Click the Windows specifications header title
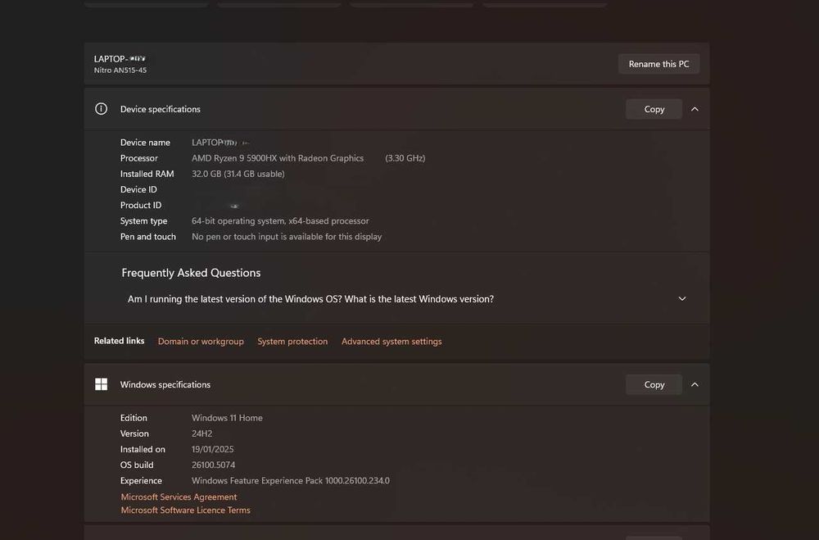The width and height of the screenshot is (819, 540). pos(165,384)
